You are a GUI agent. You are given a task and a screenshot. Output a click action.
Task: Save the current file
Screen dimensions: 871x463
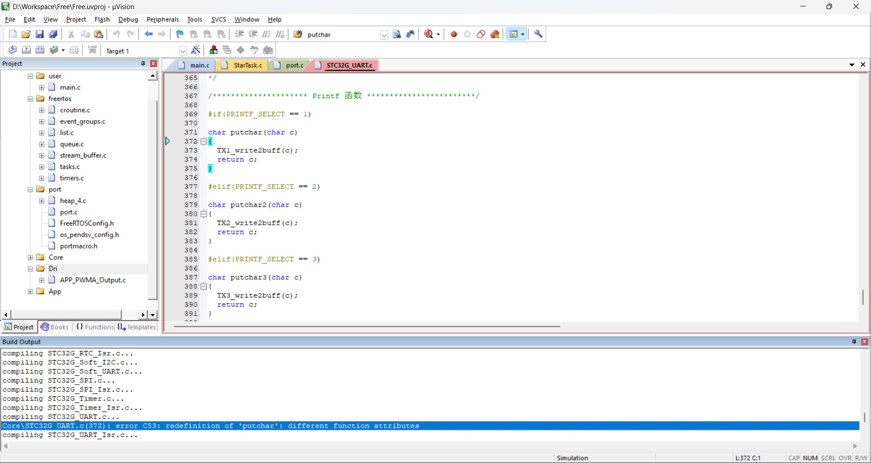pos(40,34)
